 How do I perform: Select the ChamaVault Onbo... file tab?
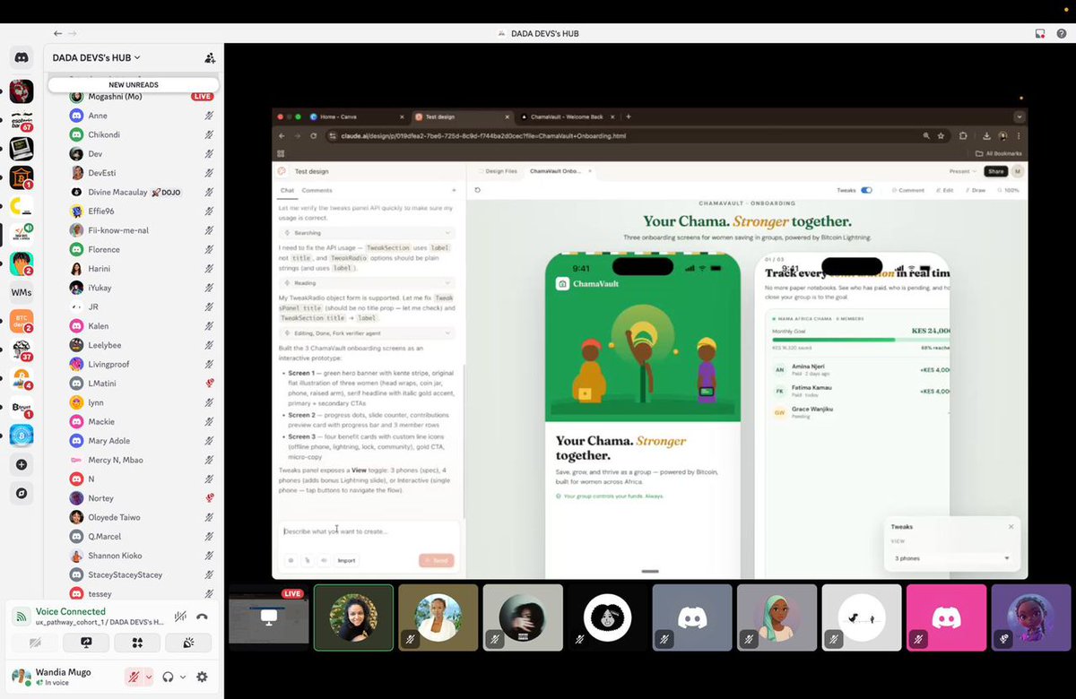tap(560, 171)
